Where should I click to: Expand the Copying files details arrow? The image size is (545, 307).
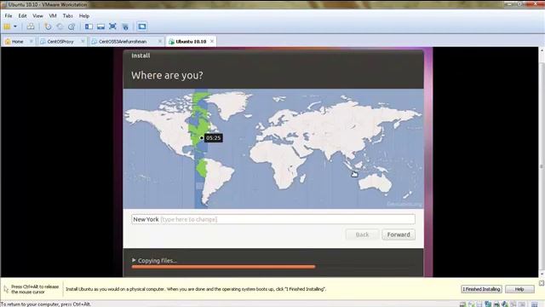pyautogui.click(x=134, y=260)
